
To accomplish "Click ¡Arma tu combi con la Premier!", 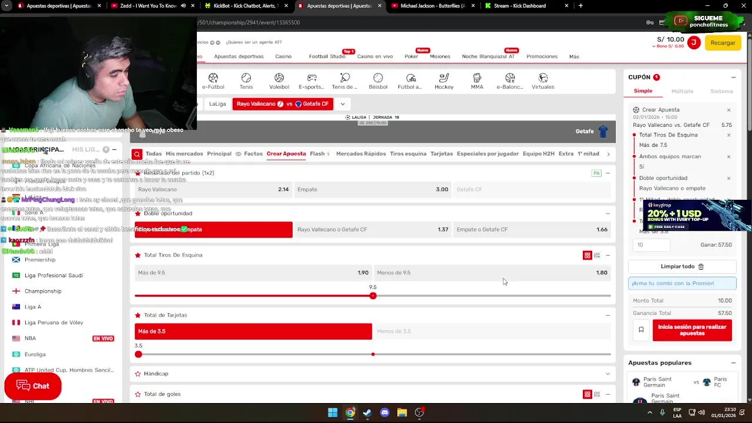I will coord(682,283).
